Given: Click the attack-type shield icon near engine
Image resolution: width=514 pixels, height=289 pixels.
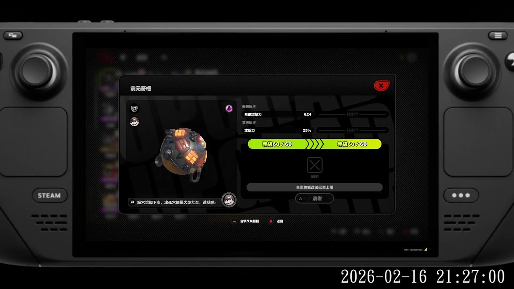Looking at the screenshot, I should coord(135,109).
